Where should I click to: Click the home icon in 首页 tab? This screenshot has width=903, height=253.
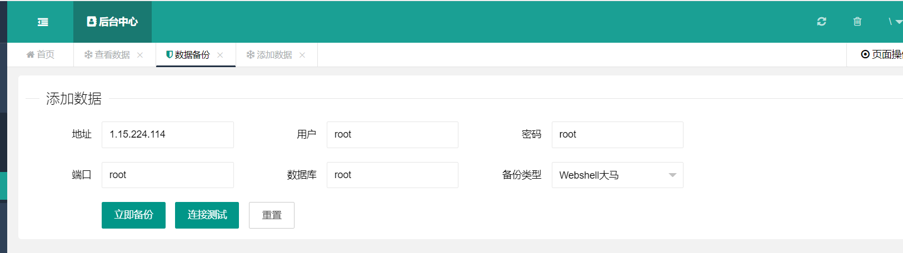(31, 54)
